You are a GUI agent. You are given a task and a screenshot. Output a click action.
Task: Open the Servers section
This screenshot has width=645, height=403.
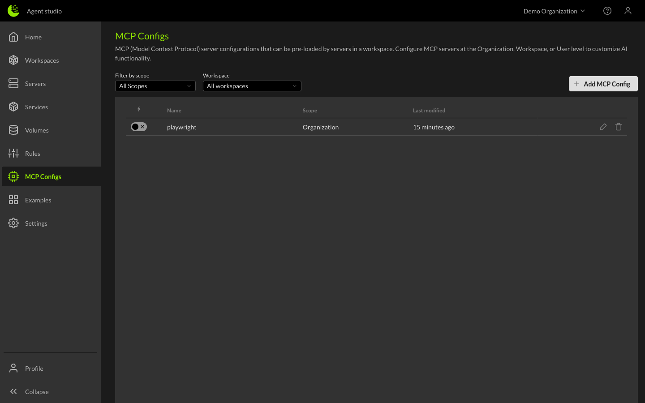[x=35, y=84]
